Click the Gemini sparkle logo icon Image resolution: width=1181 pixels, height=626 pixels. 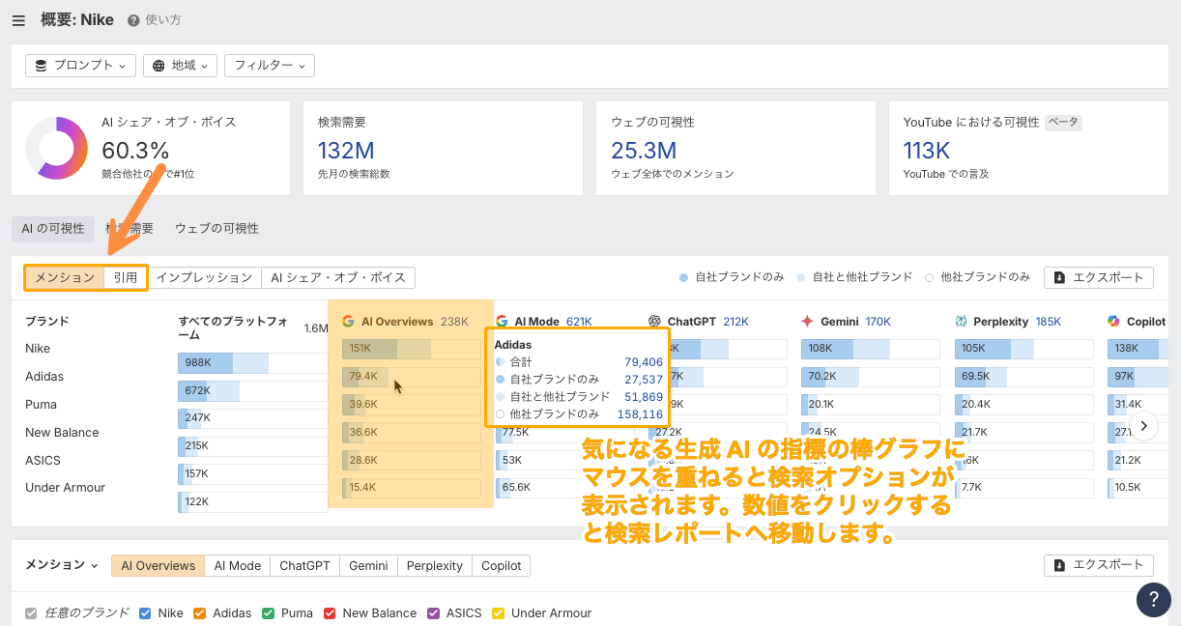(x=807, y=322)
